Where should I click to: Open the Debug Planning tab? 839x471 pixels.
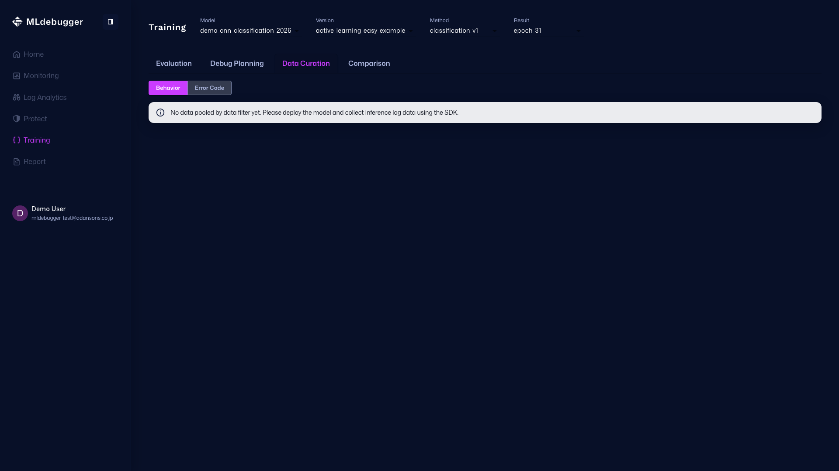(237, 64)
